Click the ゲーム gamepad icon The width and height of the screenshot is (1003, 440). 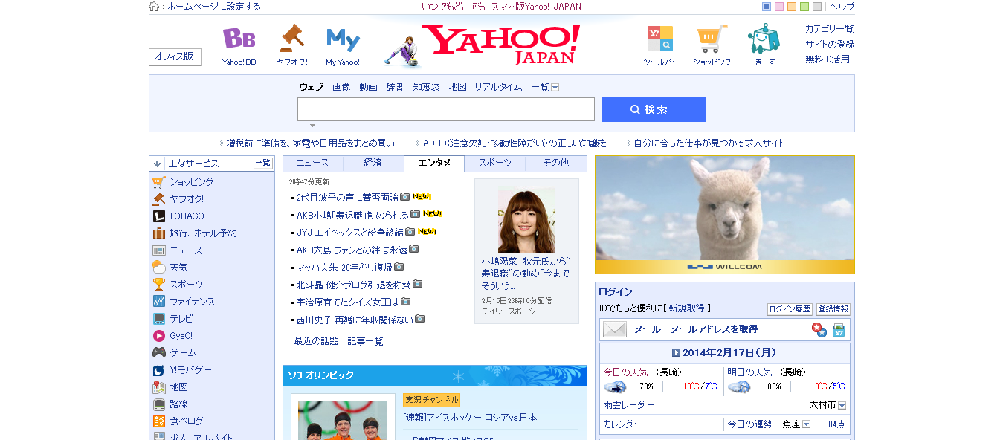(x=158, y=353)
